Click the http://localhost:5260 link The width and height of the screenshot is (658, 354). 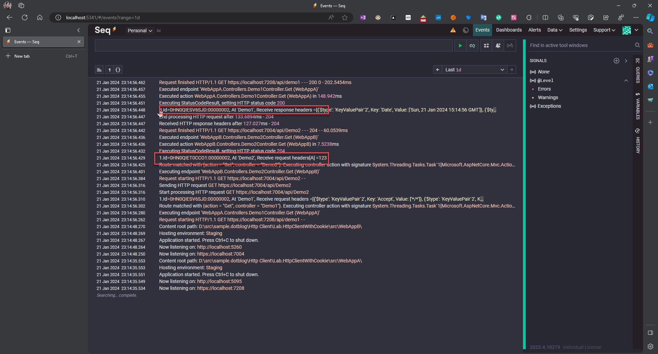point(219,247)
